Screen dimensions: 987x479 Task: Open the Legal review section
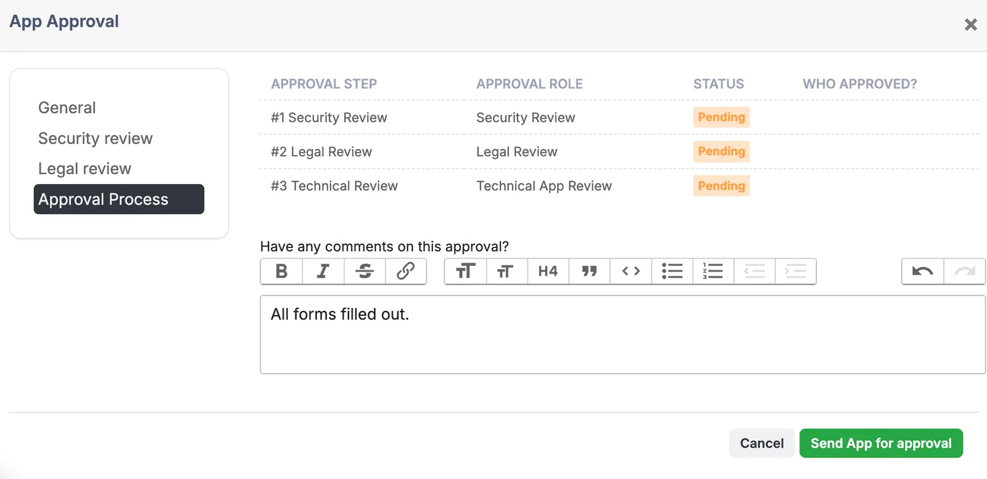(x=85, y=169)
